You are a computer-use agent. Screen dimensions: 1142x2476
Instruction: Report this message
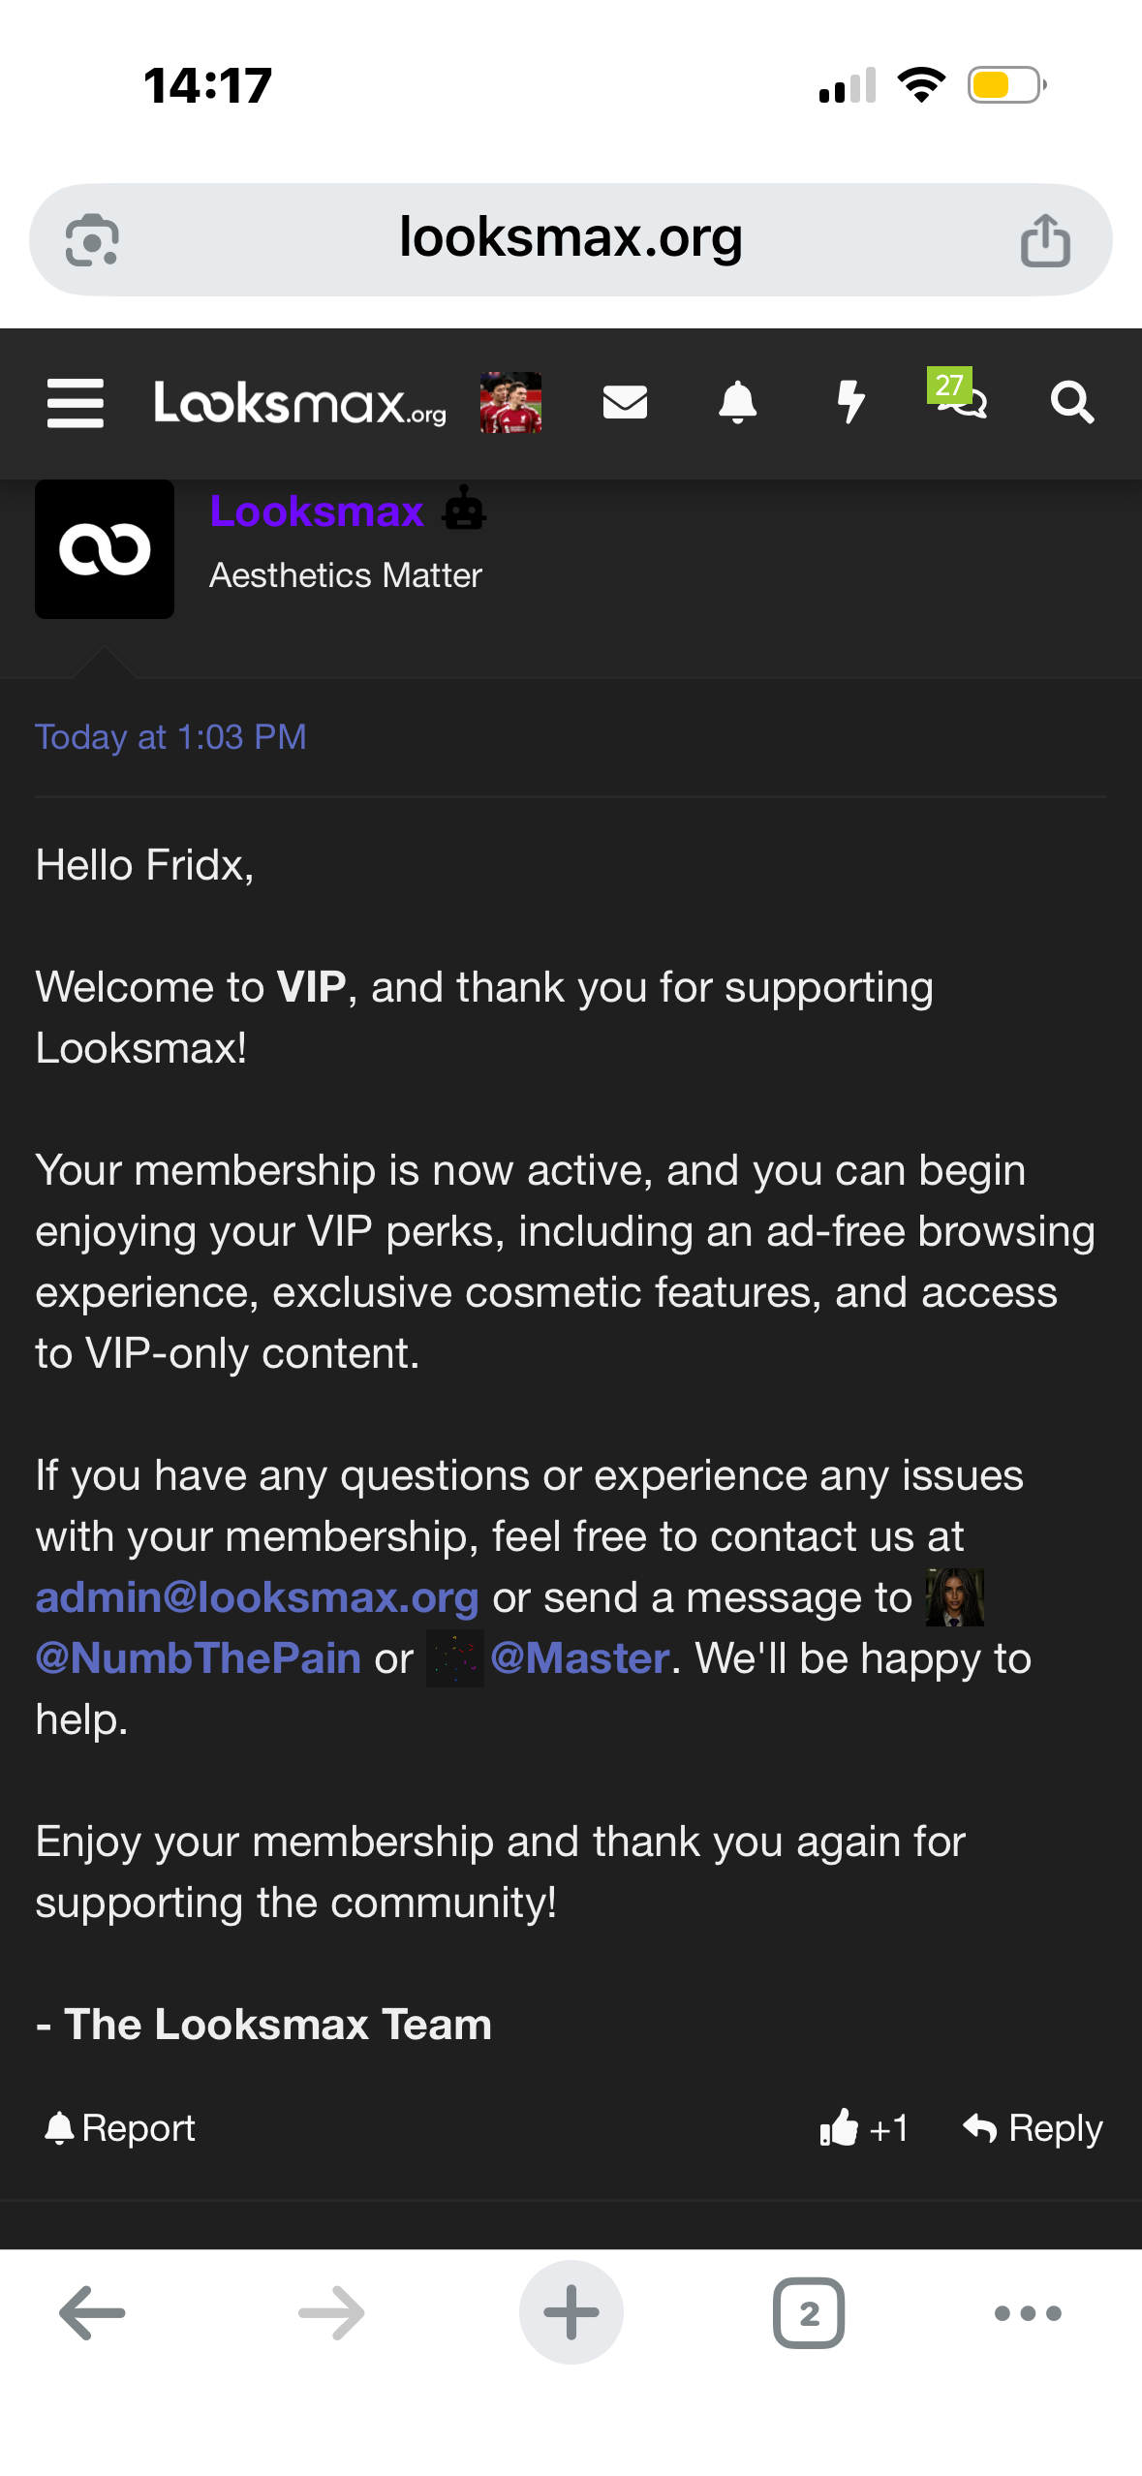click(120, 2128)
